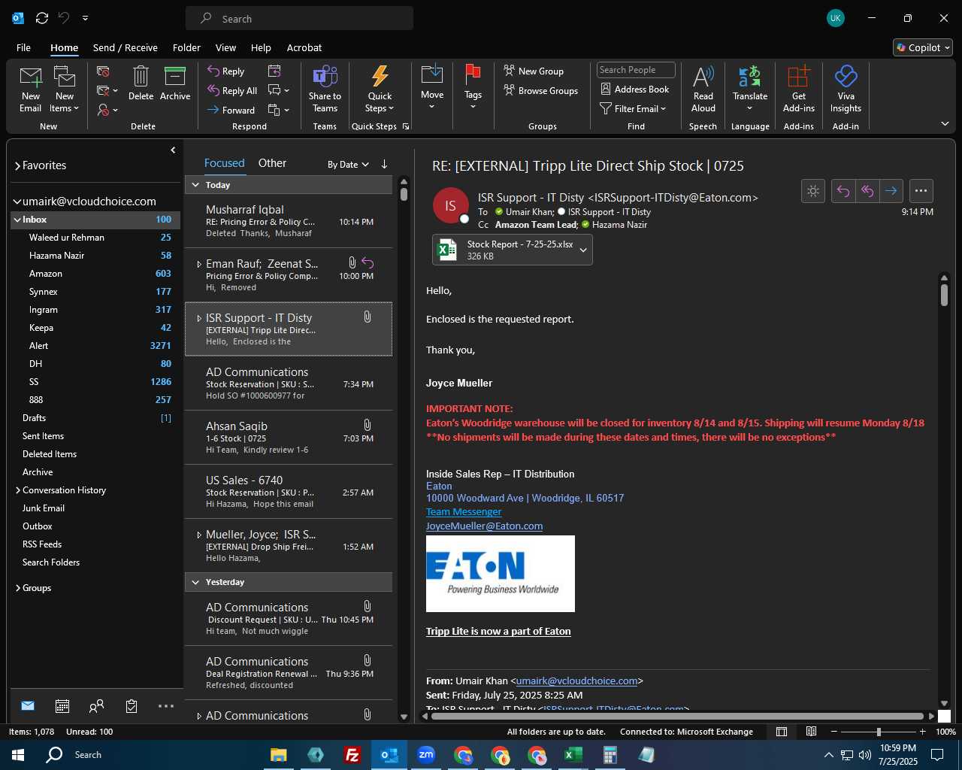
Task: Open FileZilla from the taskbar
Action: pos(352,755)
